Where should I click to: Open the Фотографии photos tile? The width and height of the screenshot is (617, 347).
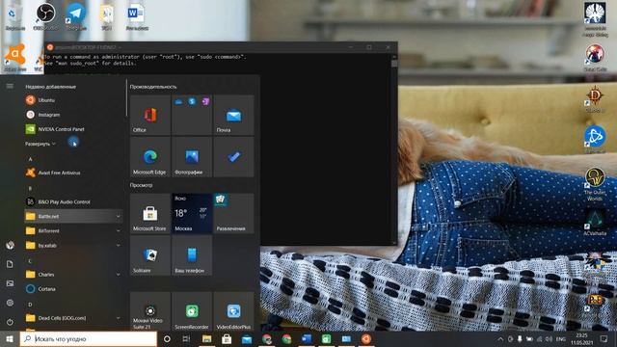point(192,157)
